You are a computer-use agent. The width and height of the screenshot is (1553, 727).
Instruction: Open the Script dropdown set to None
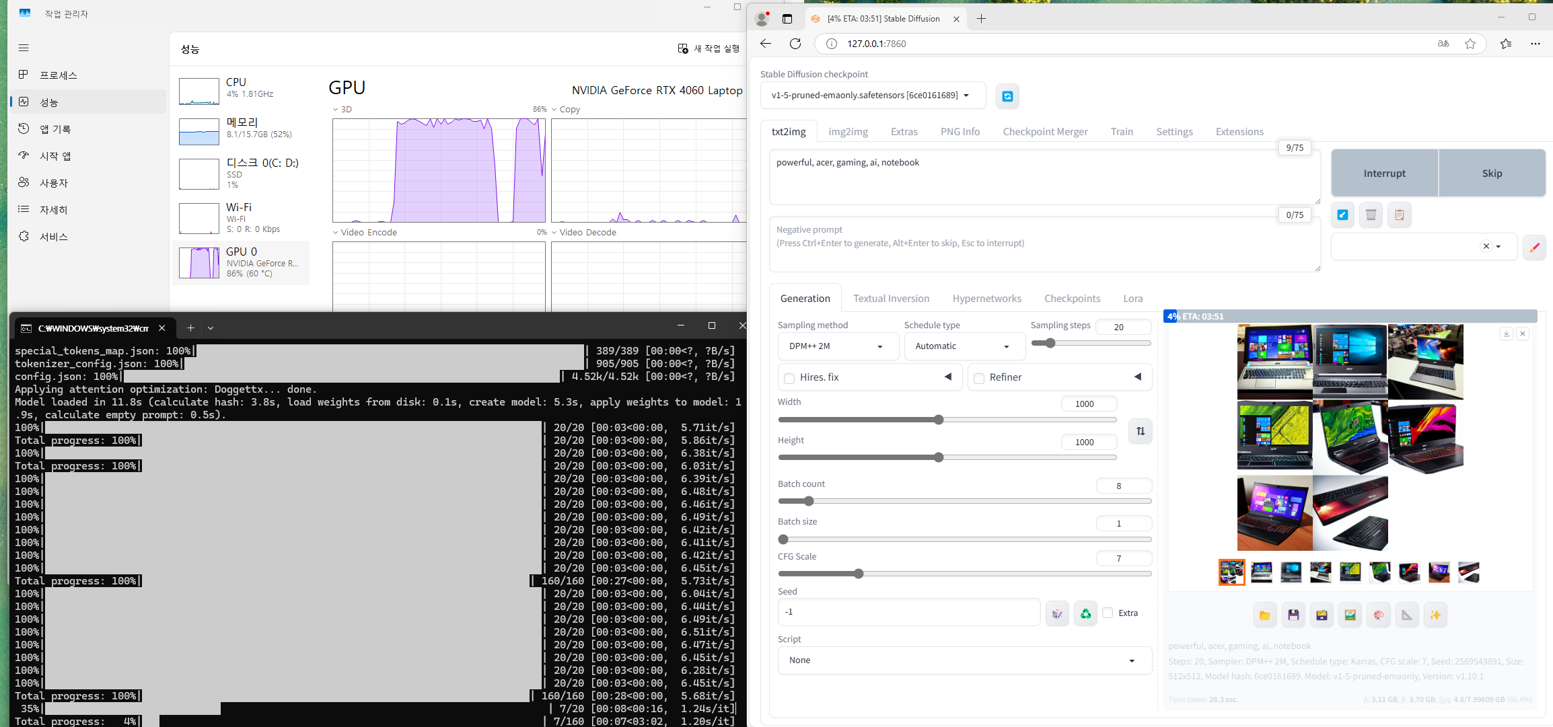pos(964,660)
